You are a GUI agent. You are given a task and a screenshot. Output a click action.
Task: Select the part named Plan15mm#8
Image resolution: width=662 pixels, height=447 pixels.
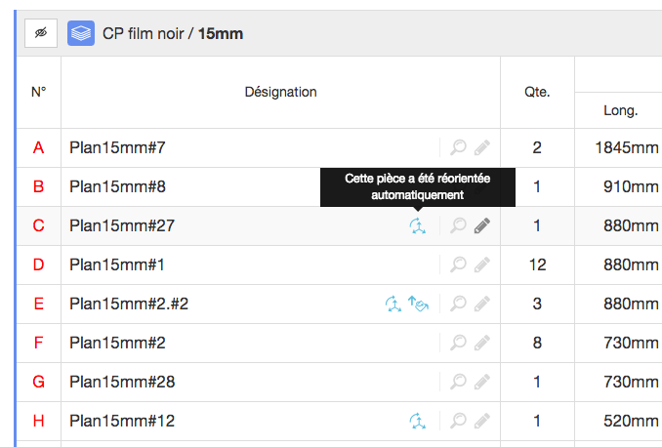click(117, 186)
